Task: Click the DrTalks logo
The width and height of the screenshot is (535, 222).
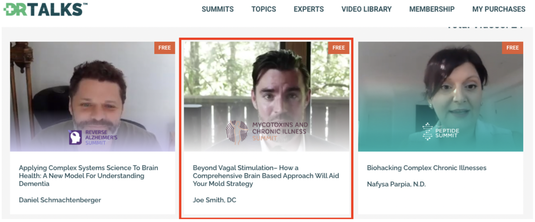Action: coord(45,9)
